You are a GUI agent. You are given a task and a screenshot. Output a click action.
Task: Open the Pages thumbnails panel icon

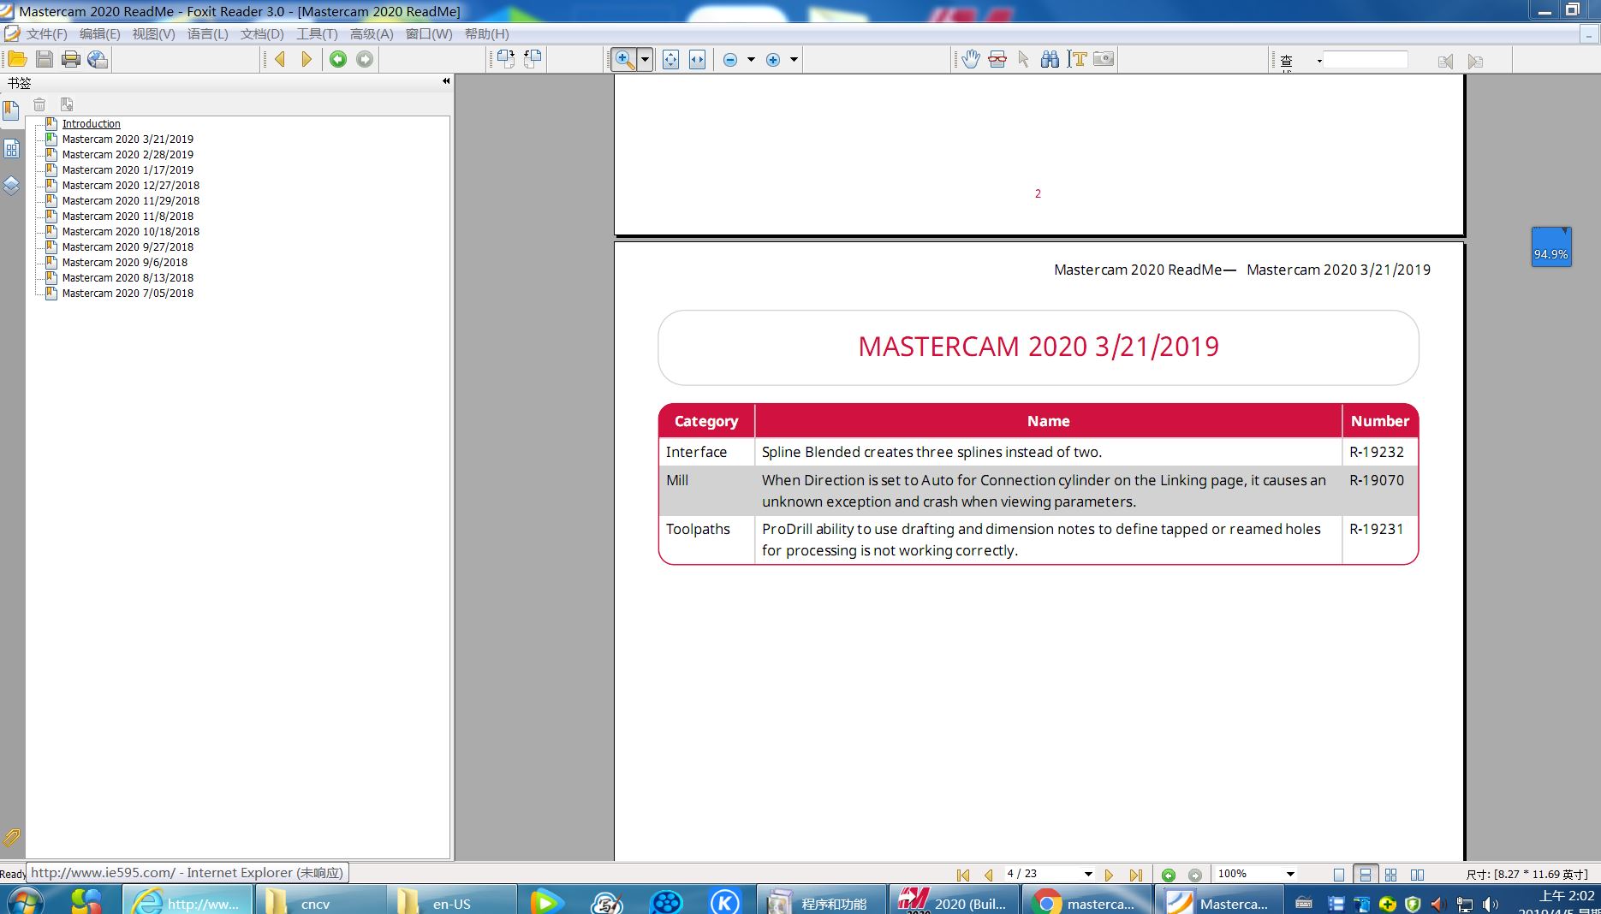pyautogui.click(x=11, y=149)
